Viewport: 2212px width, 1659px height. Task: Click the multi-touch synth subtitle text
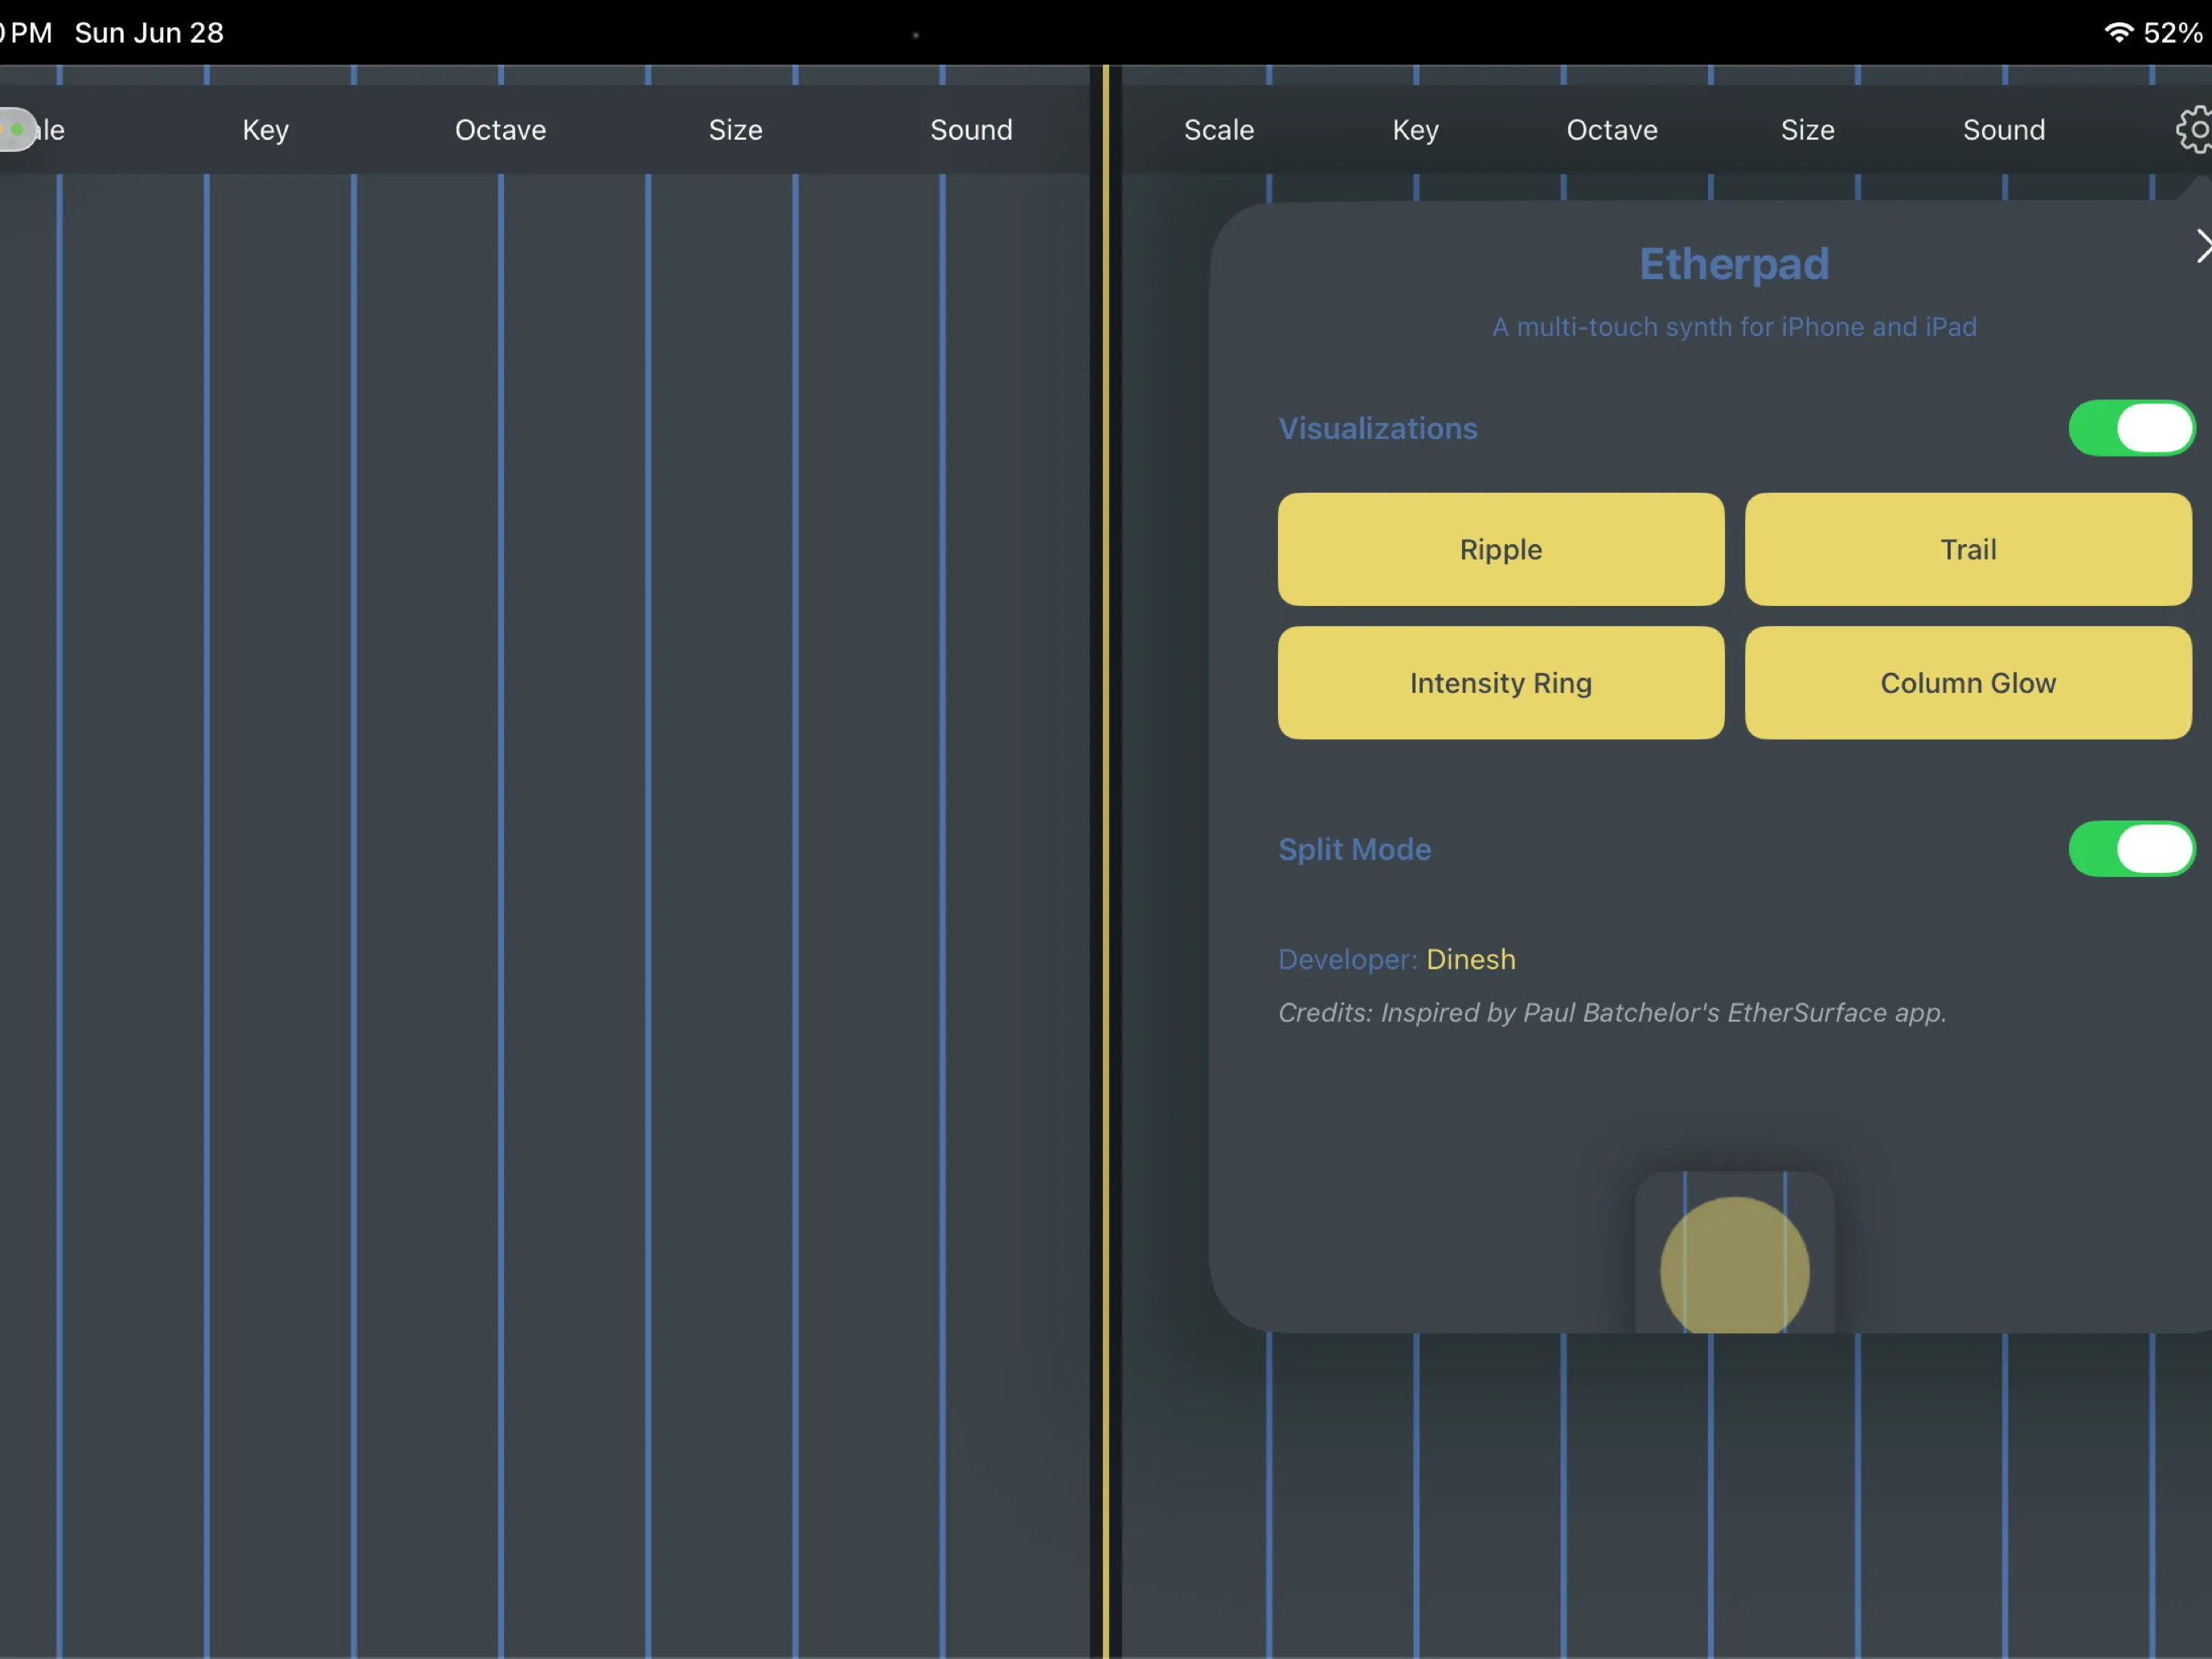pyautogui.click(x=1735, y=327)
